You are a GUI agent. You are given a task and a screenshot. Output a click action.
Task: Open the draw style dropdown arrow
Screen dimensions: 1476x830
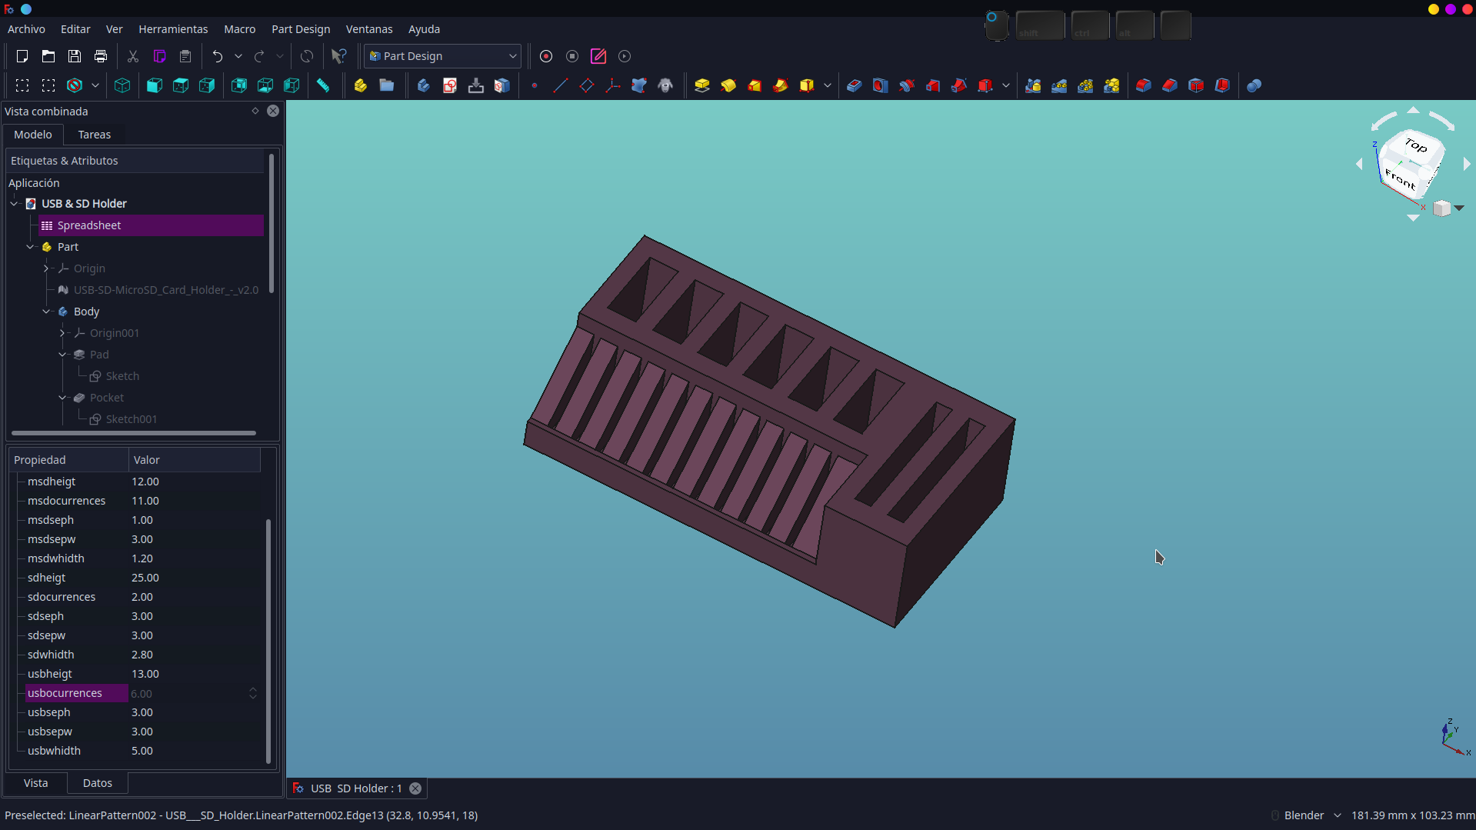coord(95,85)
